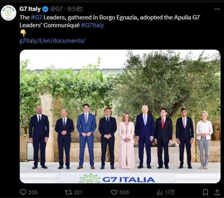The height and width of the screenshot is (198, 224).
Task: Open the G7 Italy profile avatar
Action: (9, 13)
